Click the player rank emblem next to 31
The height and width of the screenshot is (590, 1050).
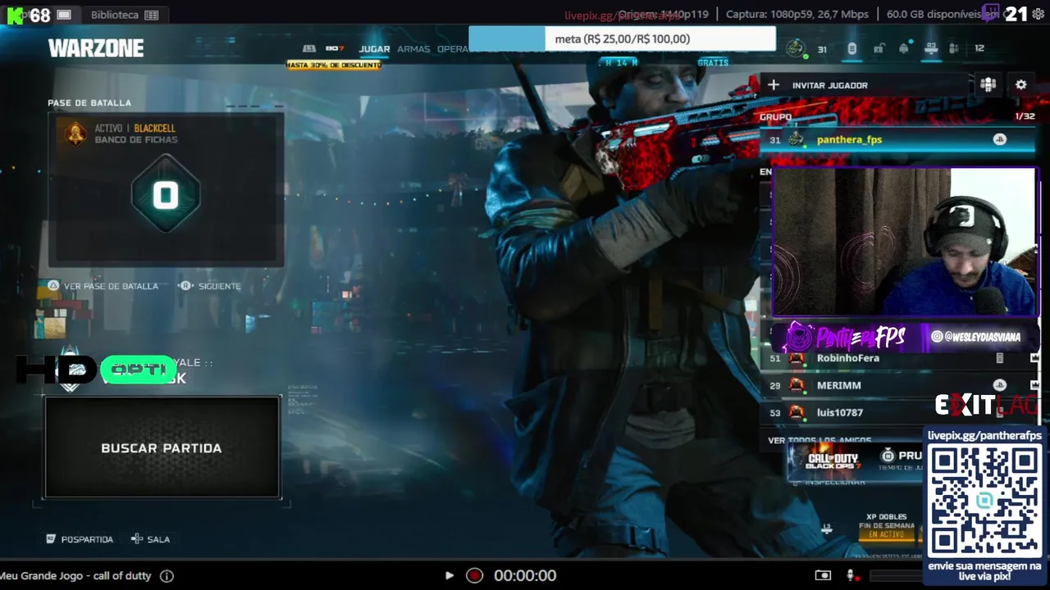795,48
